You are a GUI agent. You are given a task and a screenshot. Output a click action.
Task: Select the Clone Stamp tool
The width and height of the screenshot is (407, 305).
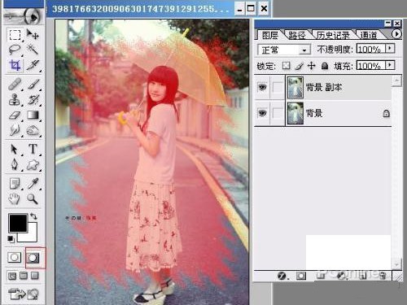[15, 100]
